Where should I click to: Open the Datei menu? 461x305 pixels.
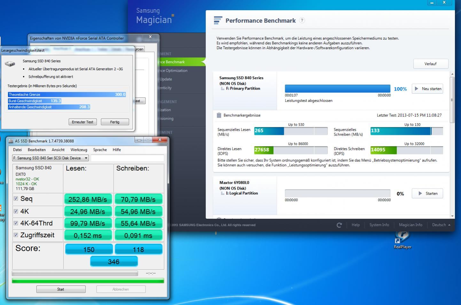(17, 150)
